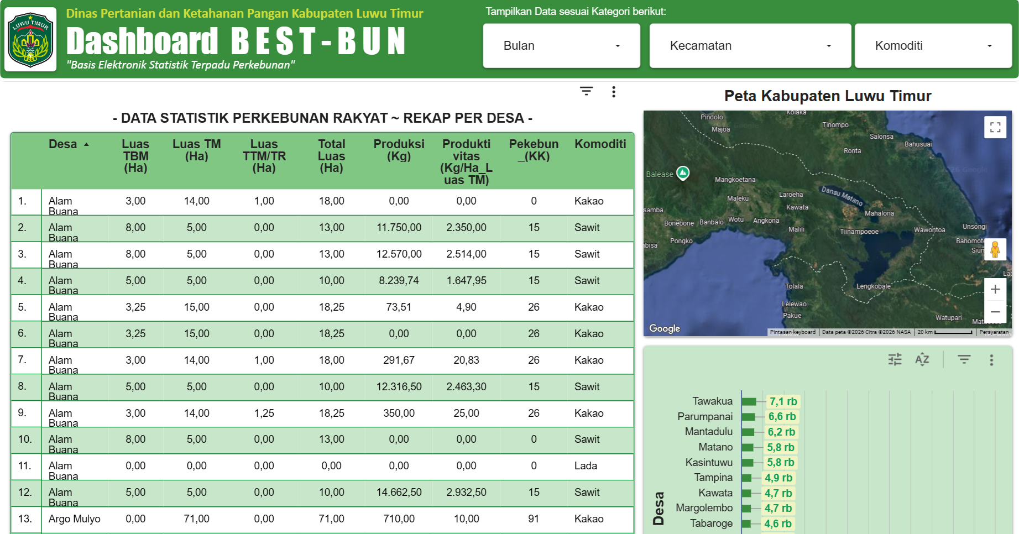Click the Tawakua bar in the chart
The image size is (1019, 534).
(x=749, y=401)
